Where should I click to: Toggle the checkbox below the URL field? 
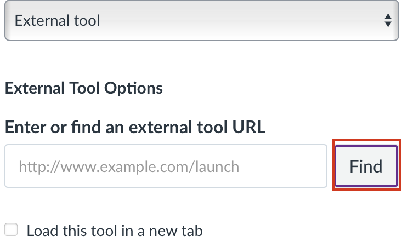tap(11, 231)
